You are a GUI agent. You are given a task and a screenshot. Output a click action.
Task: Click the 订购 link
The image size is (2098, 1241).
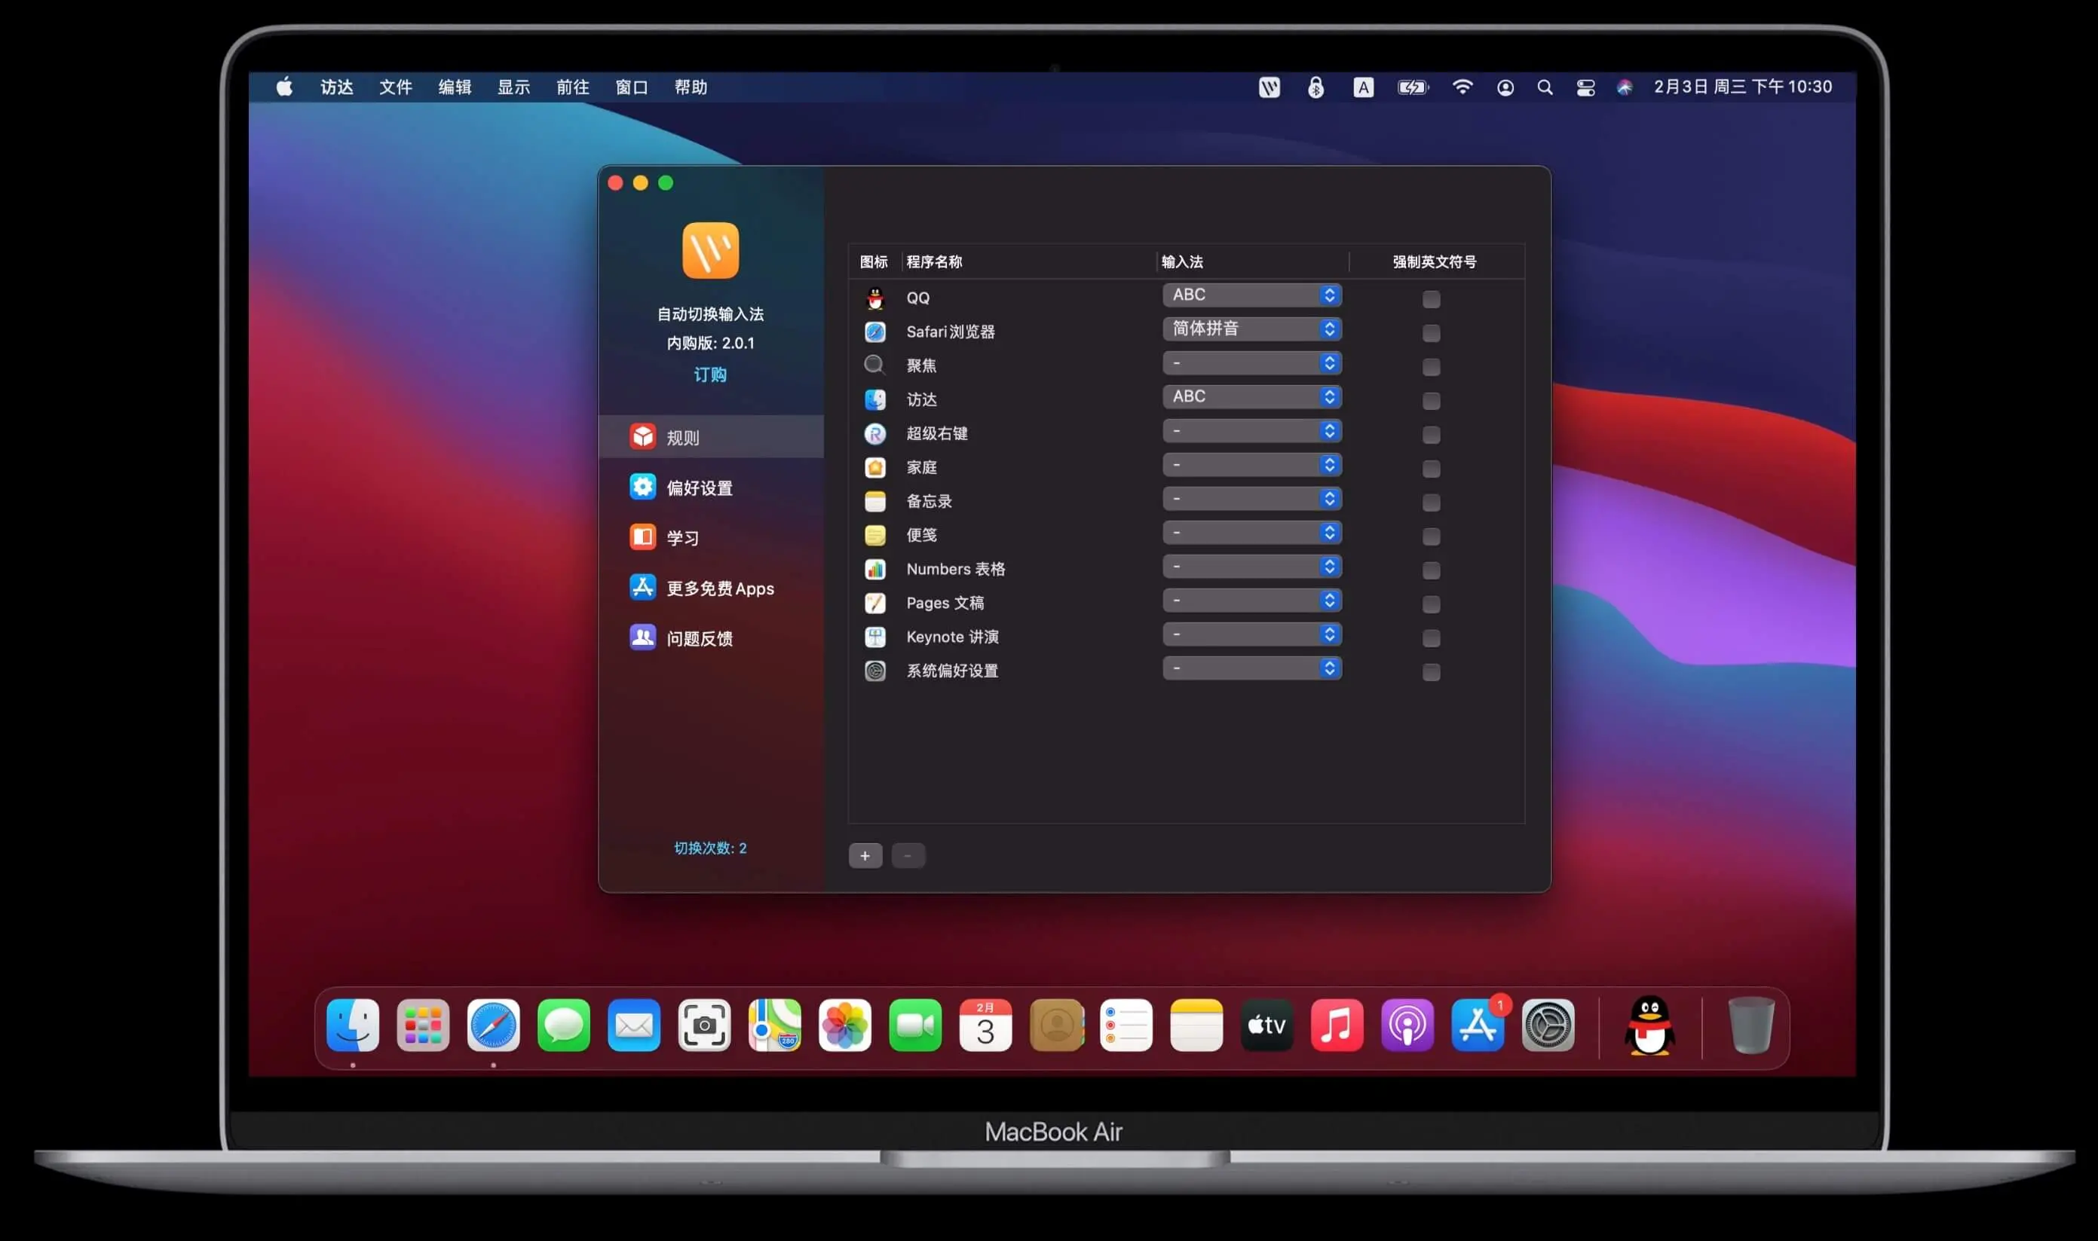(710, 374)
